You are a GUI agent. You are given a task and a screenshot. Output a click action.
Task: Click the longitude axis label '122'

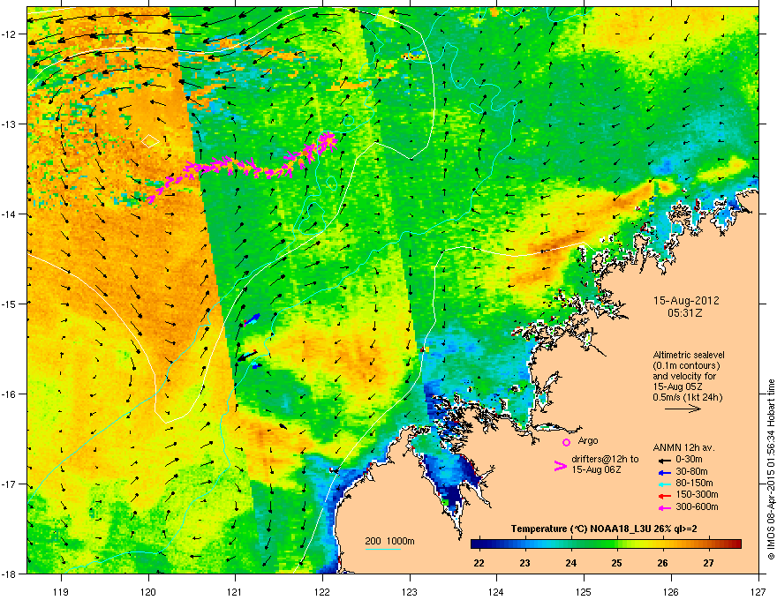tap(322, 591)
